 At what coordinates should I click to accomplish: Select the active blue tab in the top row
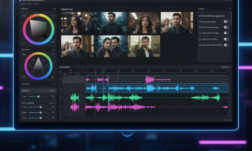pos(23,4)
